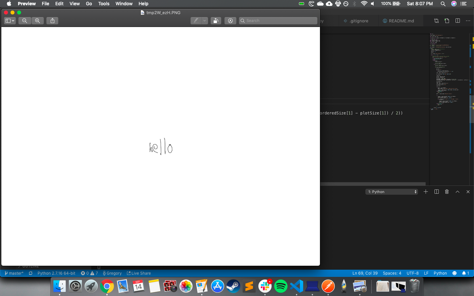Click the tmp2W_ezH.PNG window title
This screenshot has width=474, height=296.
(163, 12)
